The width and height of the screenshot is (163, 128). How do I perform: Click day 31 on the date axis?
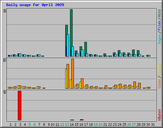153,124
